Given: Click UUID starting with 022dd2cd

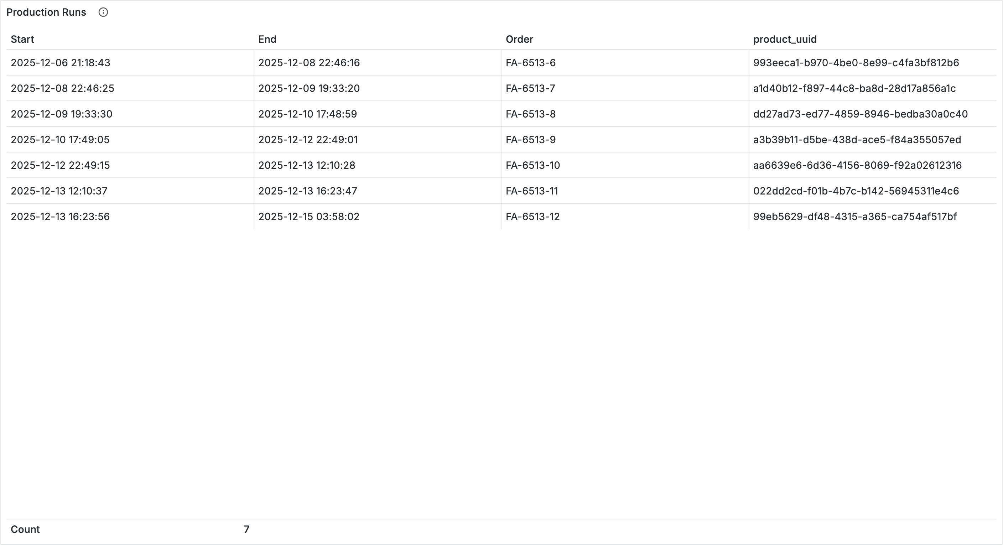Looking at the screenshot, I should 856,191.
